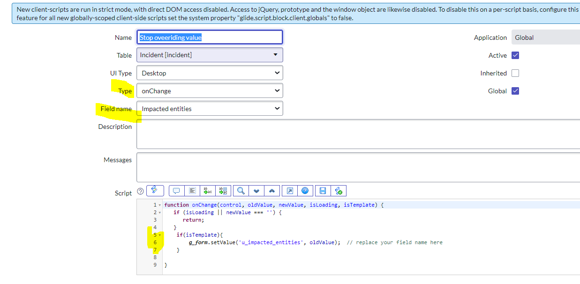580x284 pixels.
Task: Open the Type dropdown set to onChange
Action: tap(210, 90)
